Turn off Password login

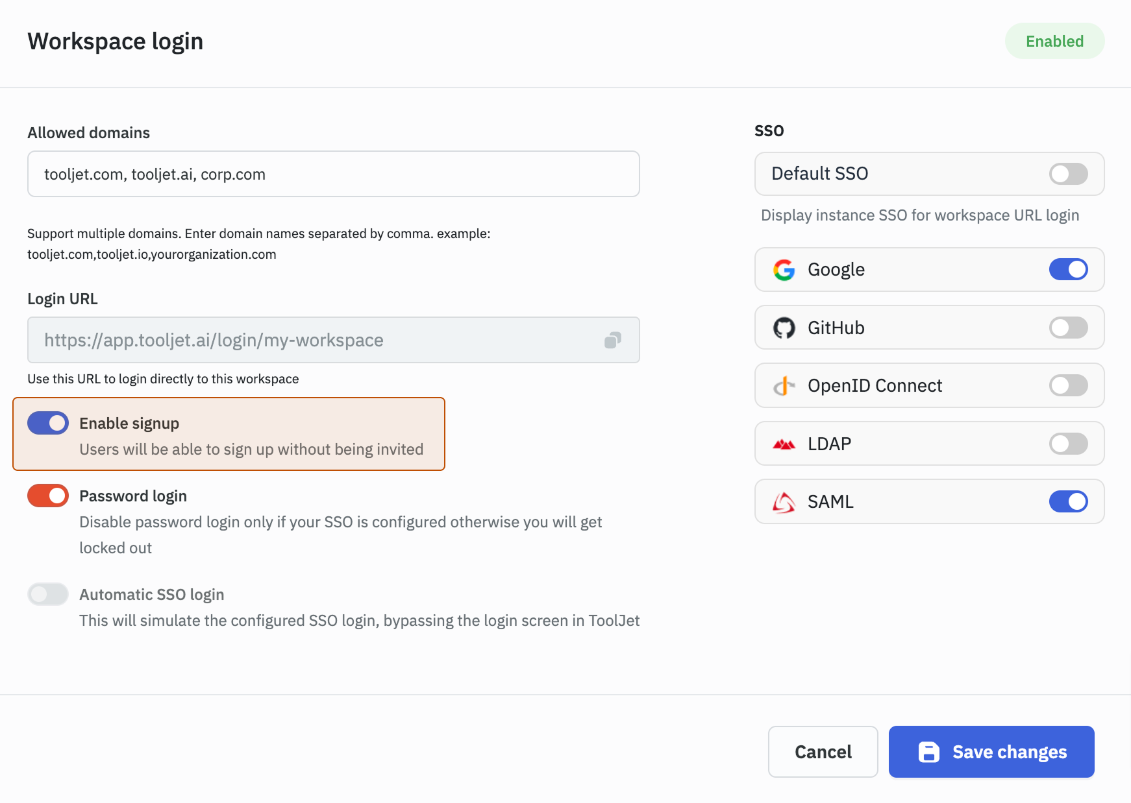(x=47, y=496)
